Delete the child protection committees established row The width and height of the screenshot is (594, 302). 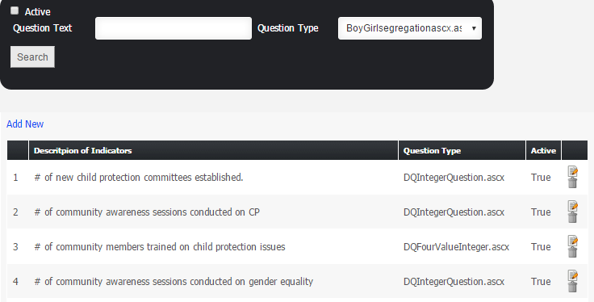(573, 182)
